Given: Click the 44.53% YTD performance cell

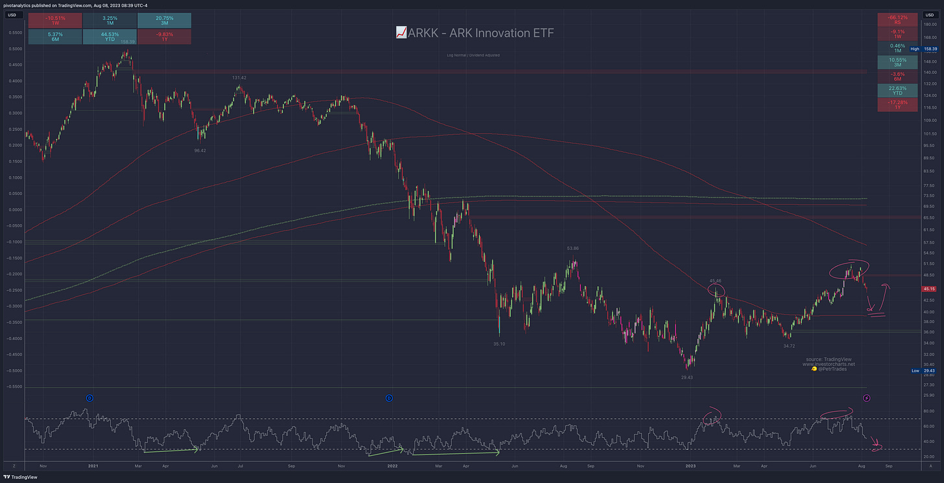Looking at the screenshot, I should (x=109, y=36).
